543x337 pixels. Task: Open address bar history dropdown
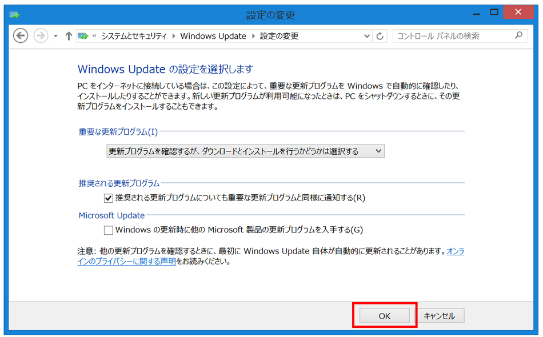point(367,36)
